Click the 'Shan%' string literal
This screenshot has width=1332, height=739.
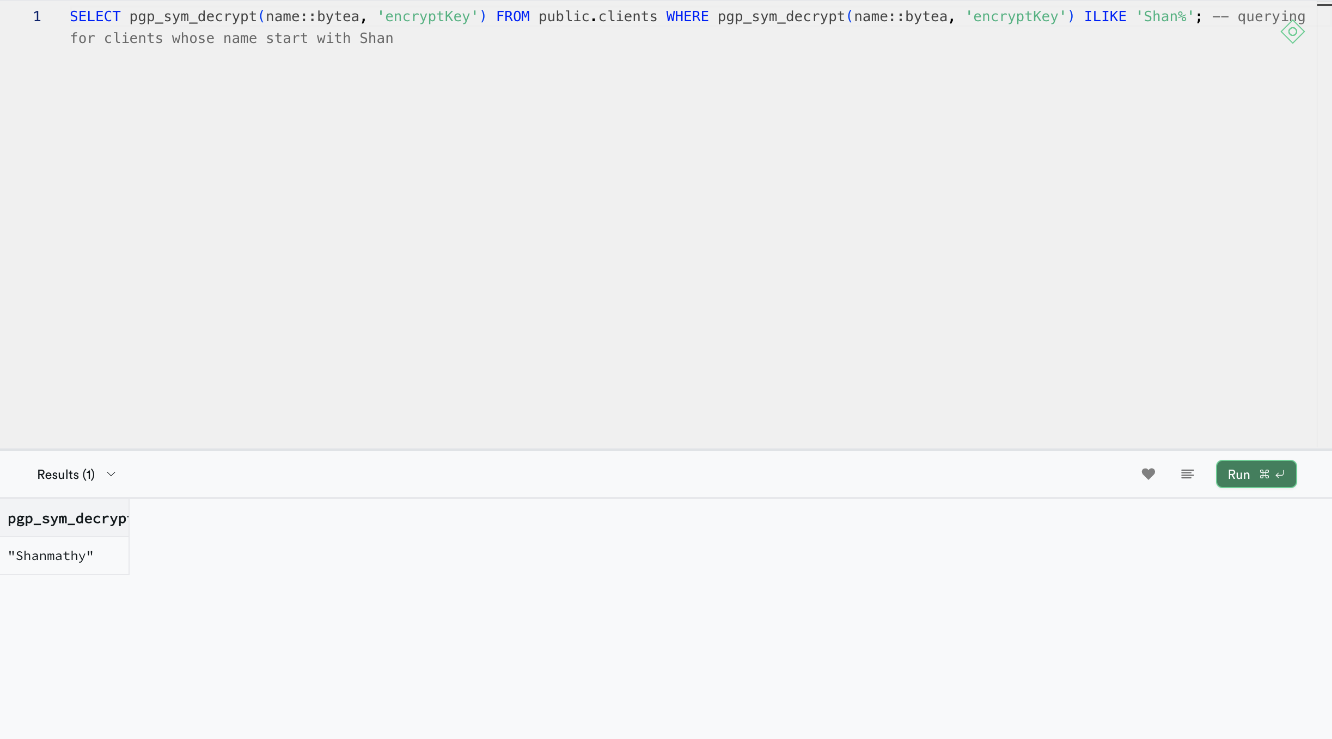(x=1165, y=16)
